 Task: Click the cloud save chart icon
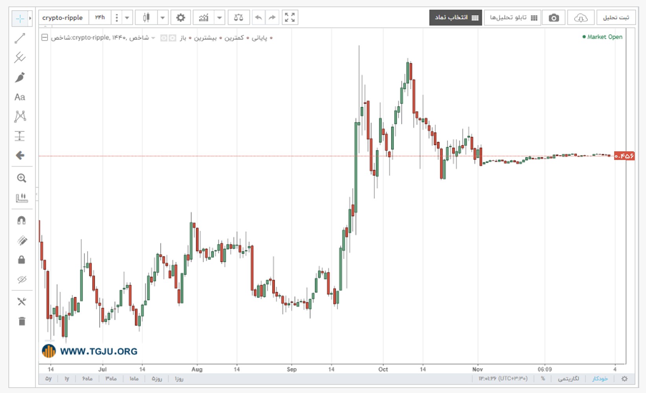click(x=581, y=18)
